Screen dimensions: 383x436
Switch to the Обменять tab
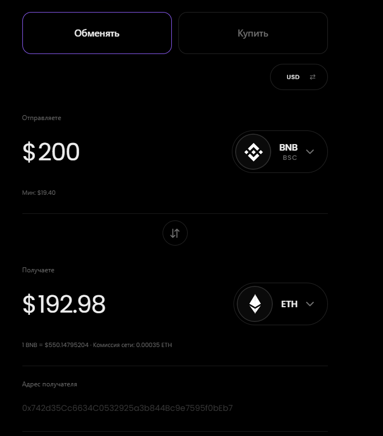[x=97, y=33]
